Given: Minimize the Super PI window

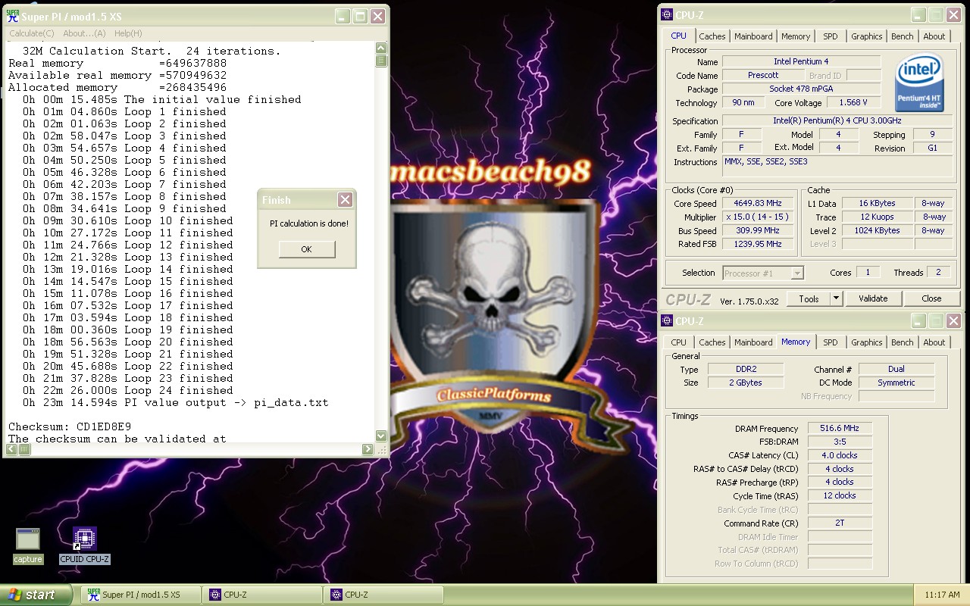Looking at the screenshot, I should [343, 16].
